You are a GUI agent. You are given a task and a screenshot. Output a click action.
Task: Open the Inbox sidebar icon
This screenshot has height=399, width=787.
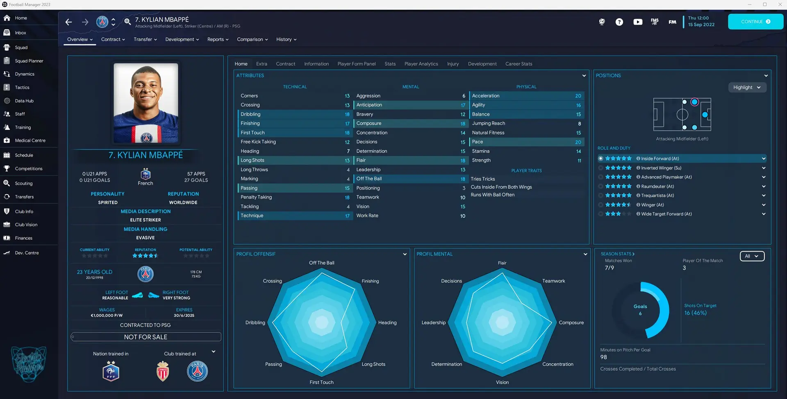tap(7, 33)
